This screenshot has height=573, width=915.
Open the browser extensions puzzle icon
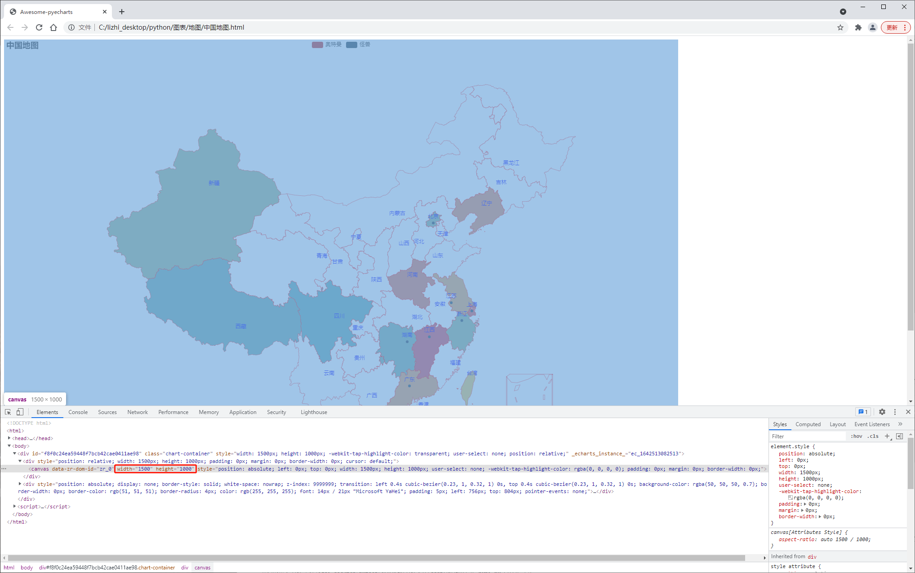click(x=858, y=27)
